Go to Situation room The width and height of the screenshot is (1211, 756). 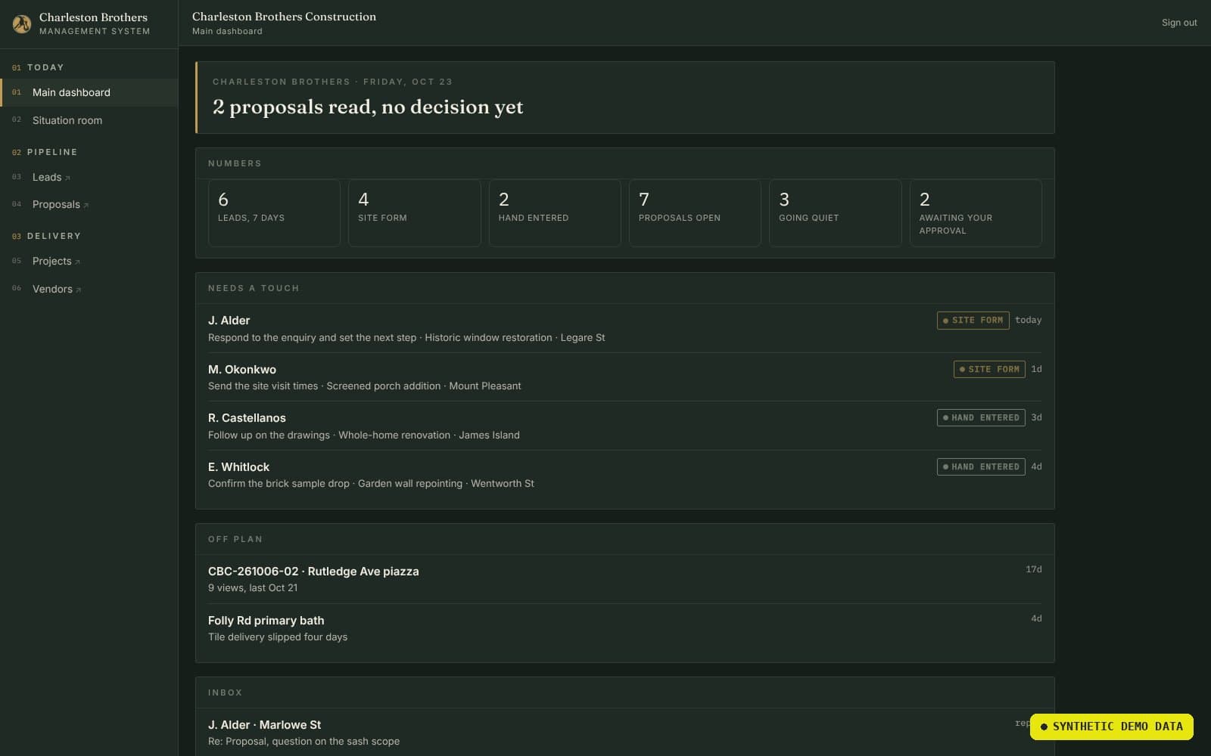[x=89, y=120]
